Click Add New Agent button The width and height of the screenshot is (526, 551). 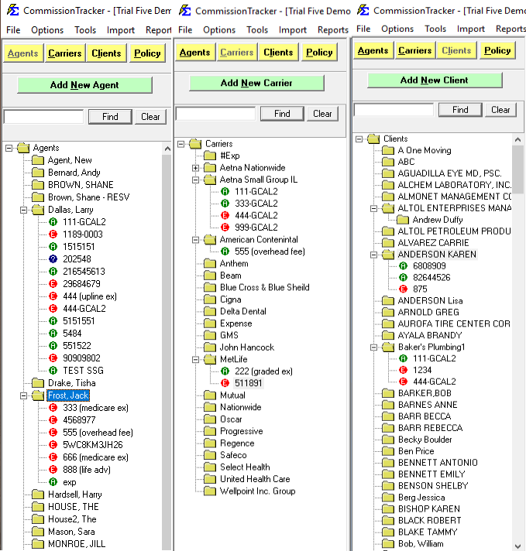coord(84,85)
